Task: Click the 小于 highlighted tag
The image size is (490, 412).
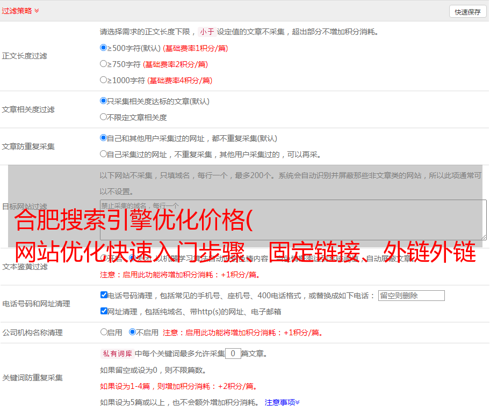Action: (x=207, y=32)
